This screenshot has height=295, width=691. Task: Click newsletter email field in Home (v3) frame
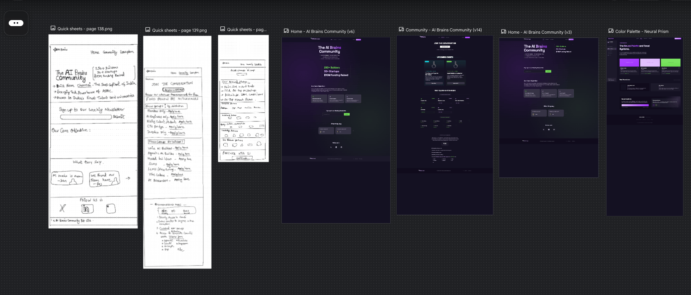(534, 71)
